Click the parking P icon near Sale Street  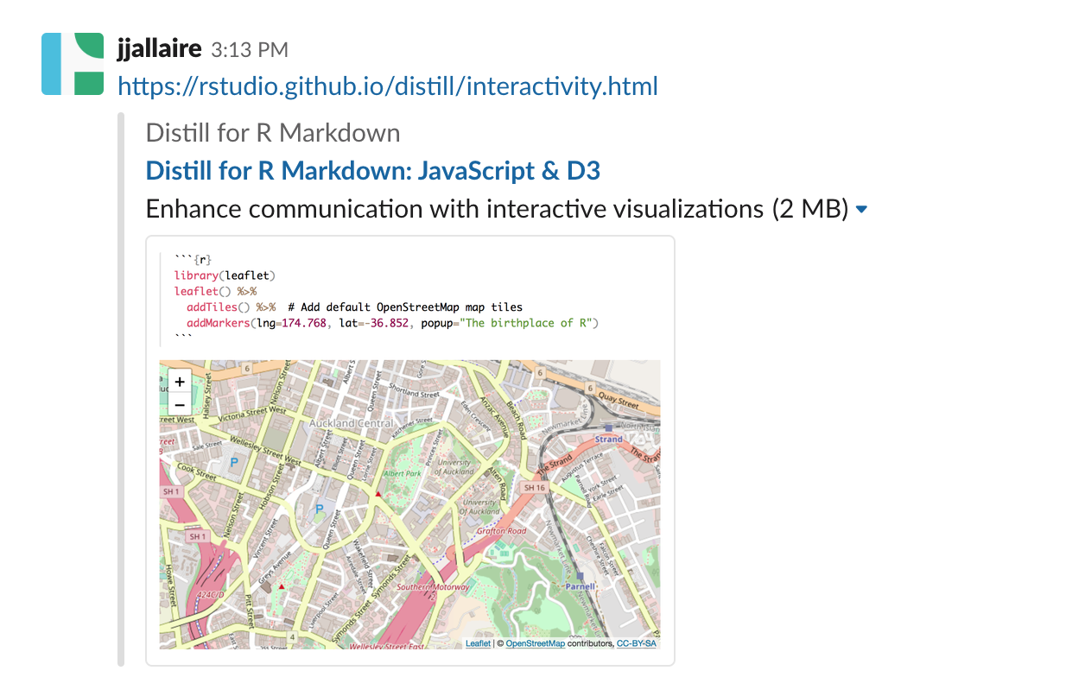point(233,464)
